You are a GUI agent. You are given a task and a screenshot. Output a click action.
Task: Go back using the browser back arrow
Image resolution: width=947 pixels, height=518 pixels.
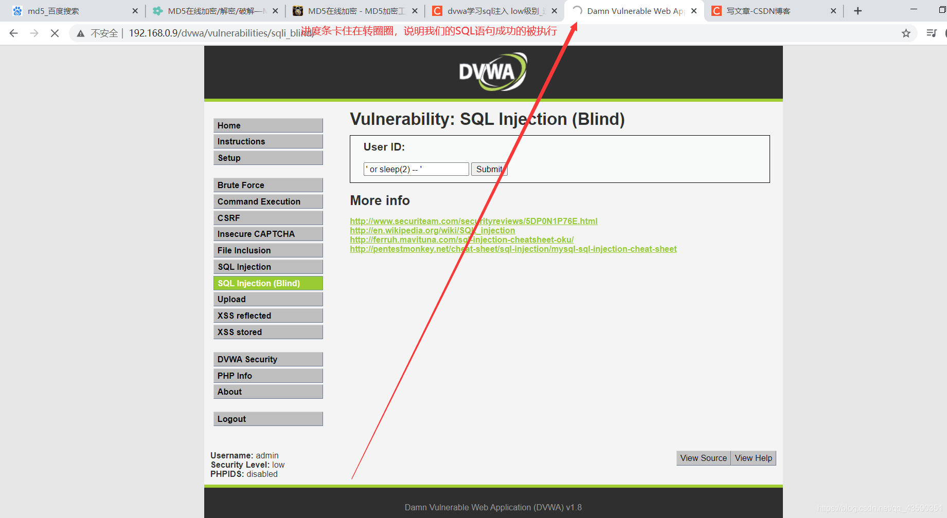pos(14,33)
